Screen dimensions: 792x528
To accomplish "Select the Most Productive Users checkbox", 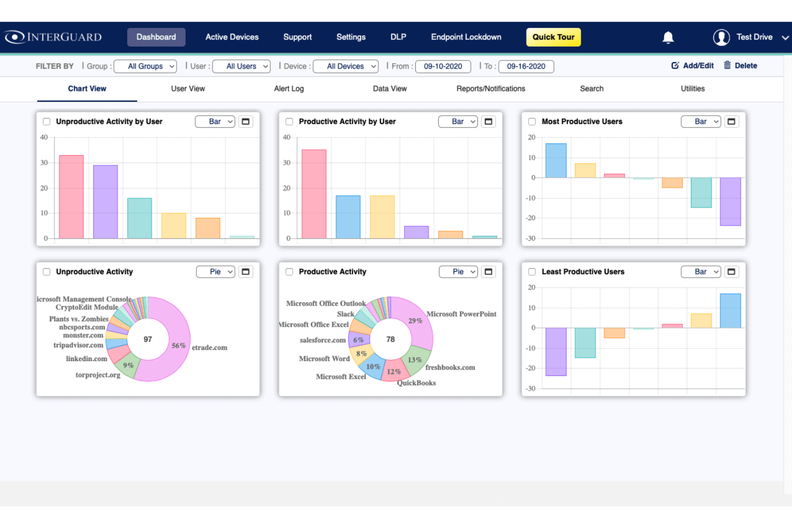I will pos(532,122).
